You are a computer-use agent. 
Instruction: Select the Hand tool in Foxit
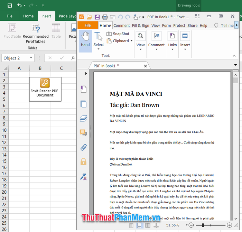click(x=85, y=40)
